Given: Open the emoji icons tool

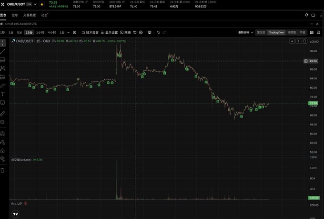Looking at the screenshot, I should 3,103.
